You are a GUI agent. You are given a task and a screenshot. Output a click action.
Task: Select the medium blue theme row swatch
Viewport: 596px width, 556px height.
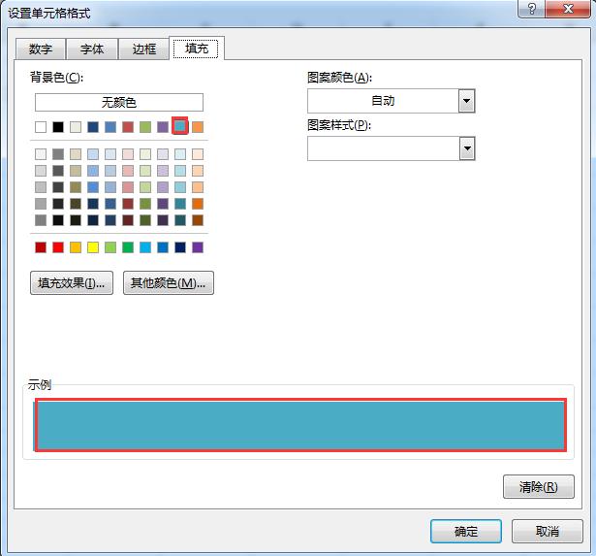coord(110,127)
